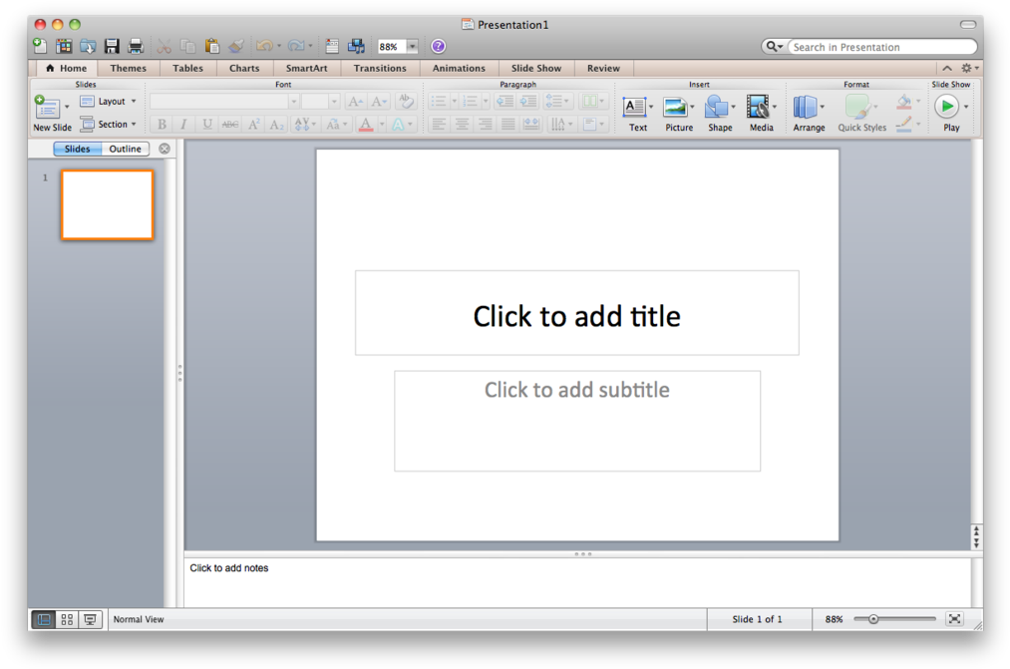1010x669 pixels.
Task: Open the Section dropdown menu
Action: [109, 125]
